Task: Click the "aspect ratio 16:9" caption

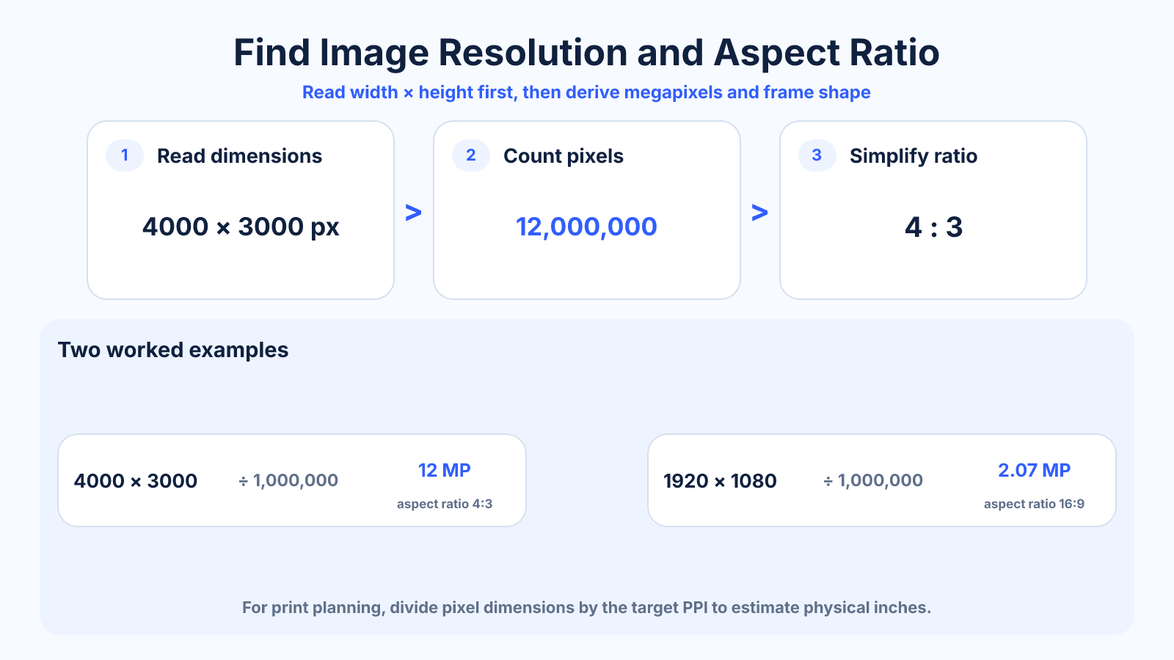Action: [x=1035, y=504]
